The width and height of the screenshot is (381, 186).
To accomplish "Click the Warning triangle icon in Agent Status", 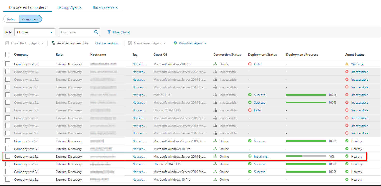I will [347, 64].
